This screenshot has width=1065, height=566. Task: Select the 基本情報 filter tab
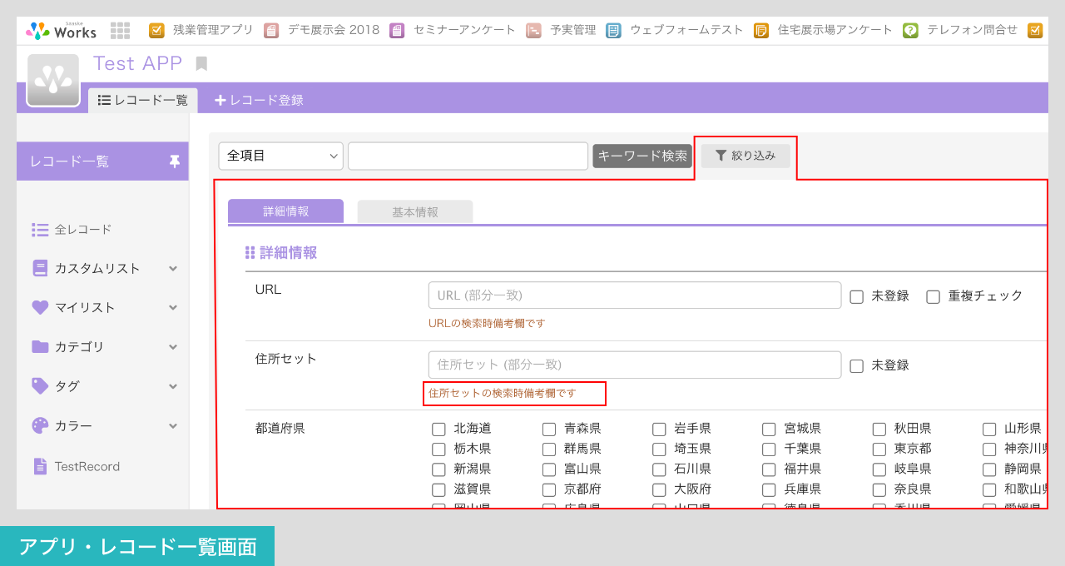(415, 211)
